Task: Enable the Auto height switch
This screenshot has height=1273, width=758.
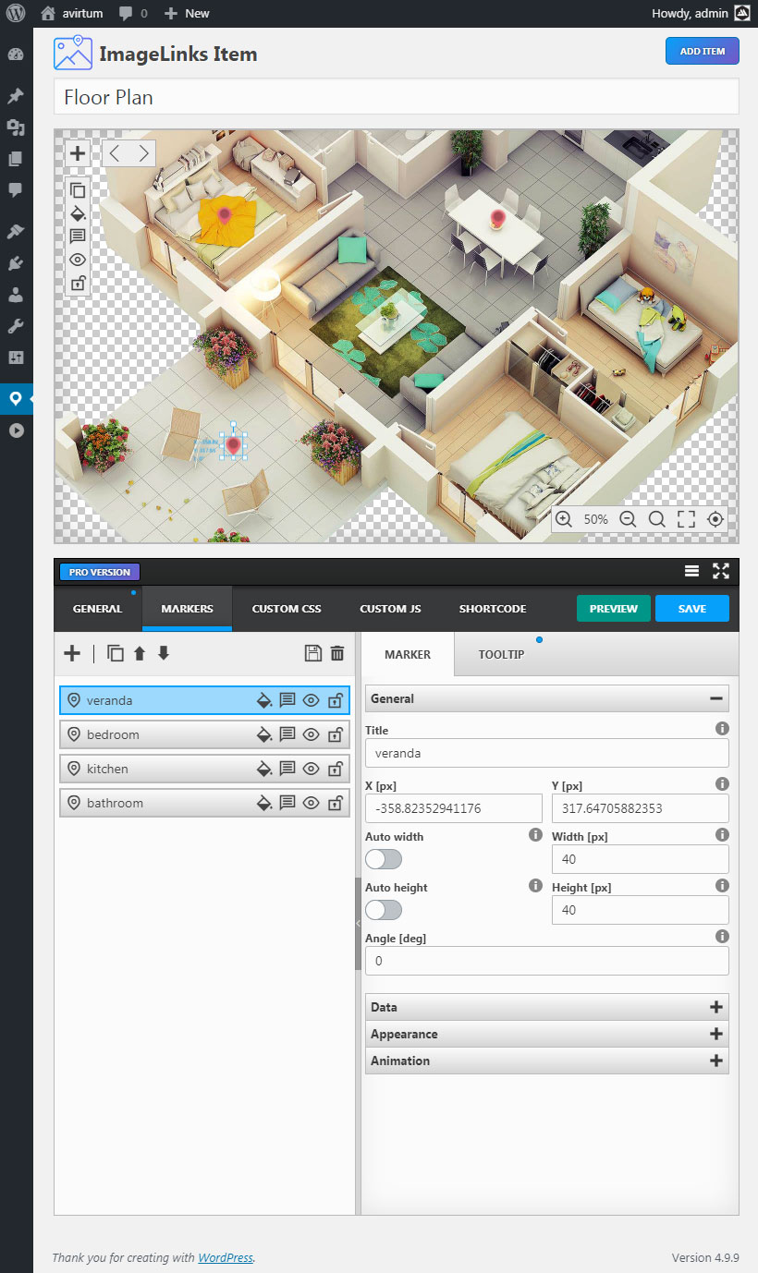Action: coord(384,910)
